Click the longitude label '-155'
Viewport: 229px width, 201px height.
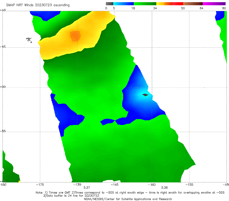point(189,185)
